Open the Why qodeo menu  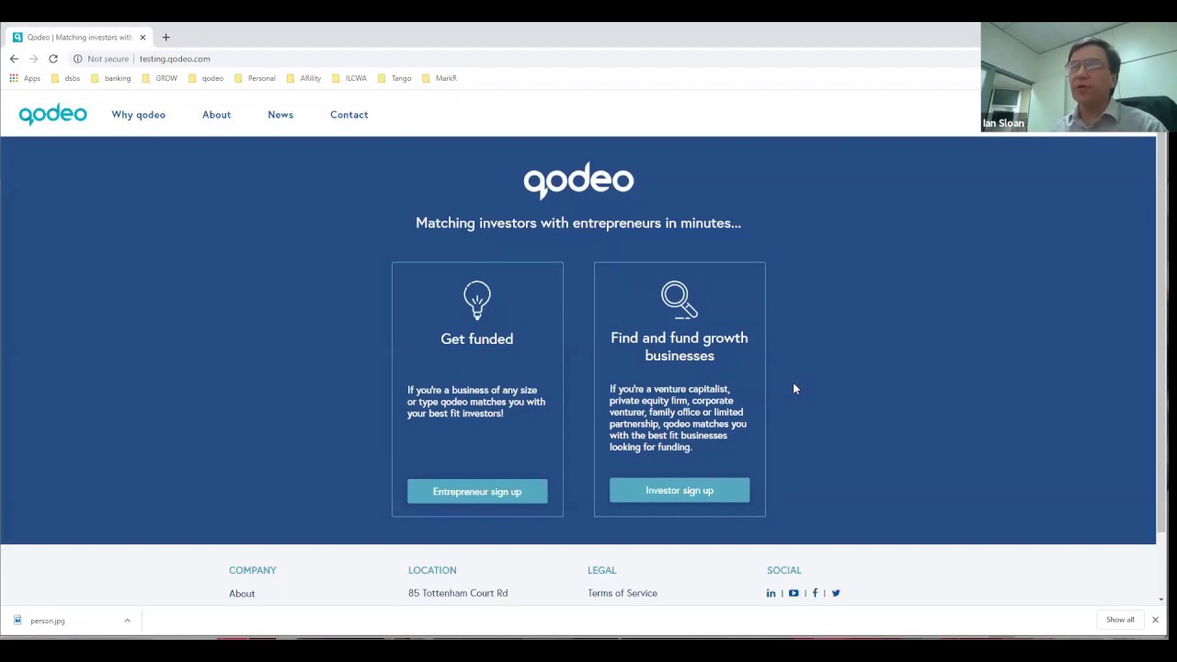click(x=138, y=115)
